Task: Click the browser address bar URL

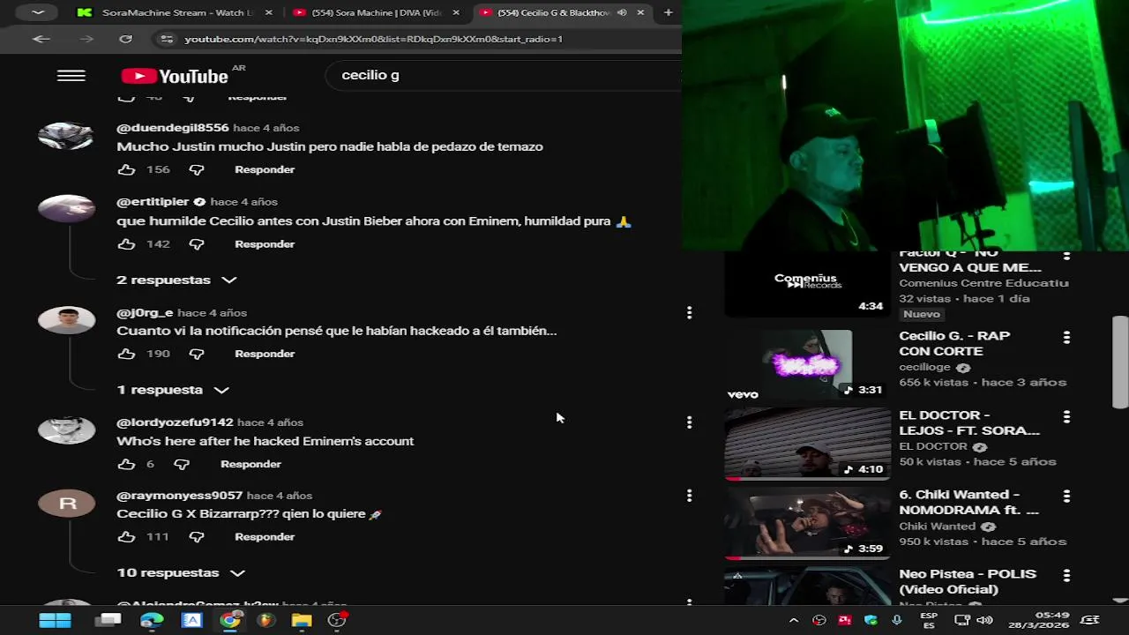Action: (373, 39)
